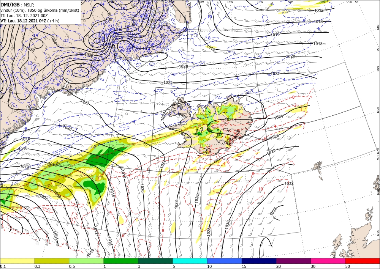Click the yellow 0.1–0.3 precipitation legend swatch
The image size is (380, 269).
(17, 261)
